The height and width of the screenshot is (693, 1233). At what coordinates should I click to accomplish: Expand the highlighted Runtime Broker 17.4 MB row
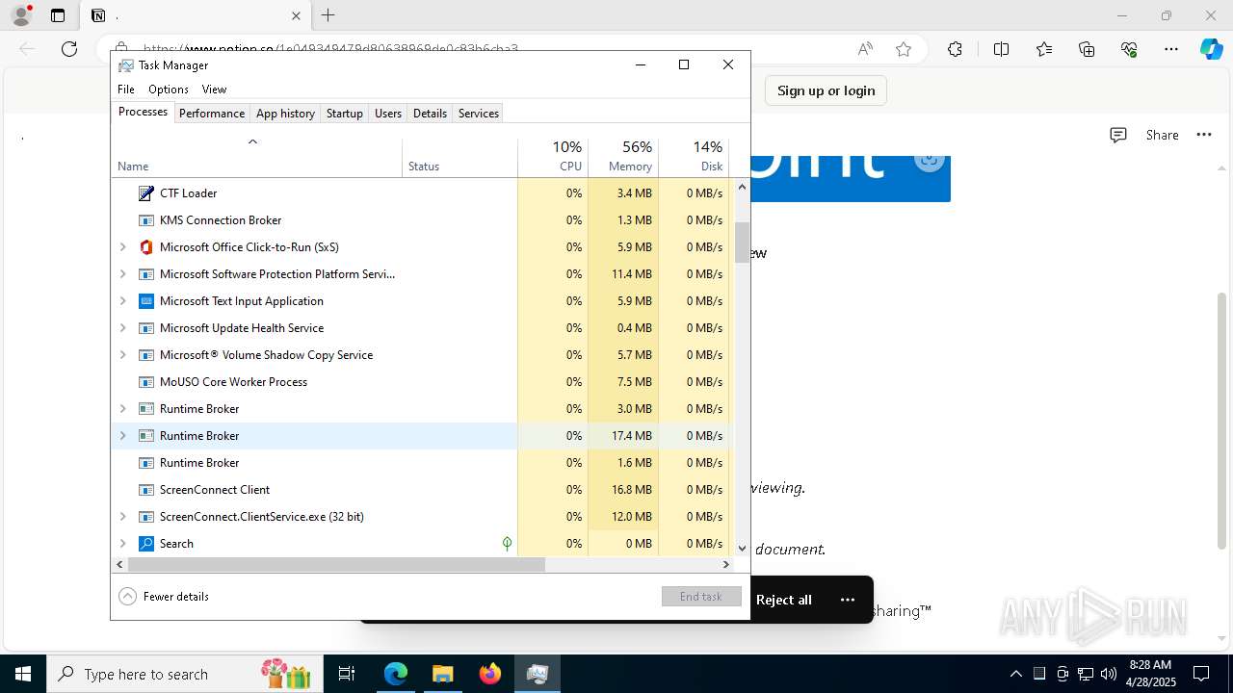tap(122, 436)
